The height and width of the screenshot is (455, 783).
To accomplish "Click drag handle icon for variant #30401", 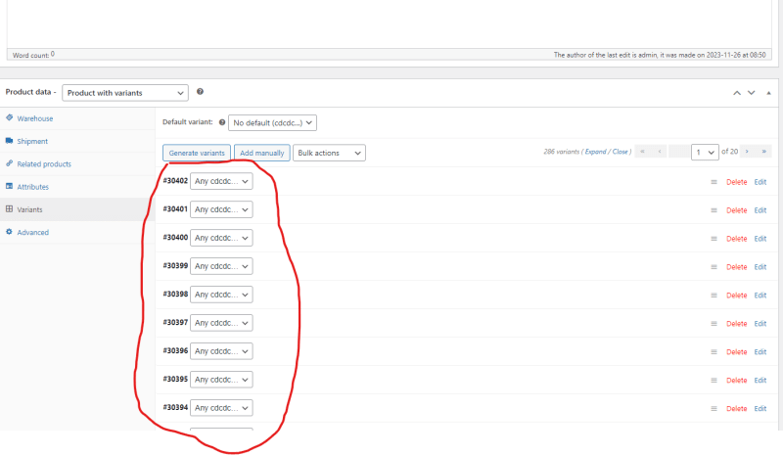I will tap(714, 210).
